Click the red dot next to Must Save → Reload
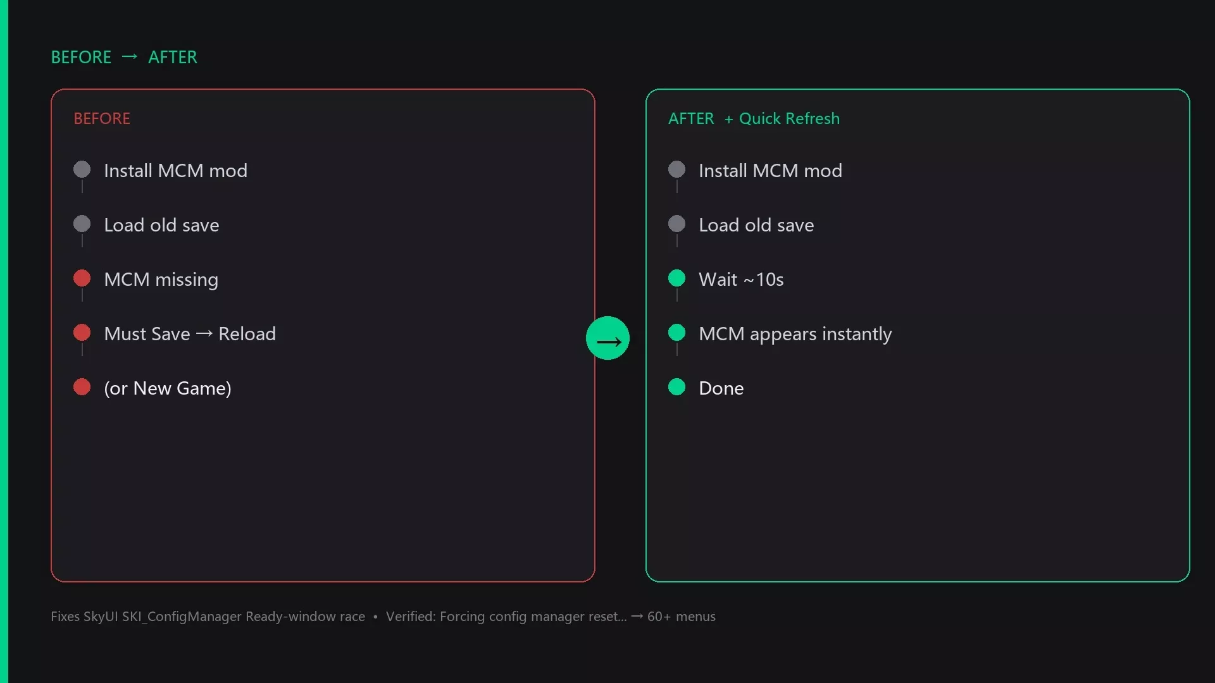The image size is (1215, 683). pos(82,333)
